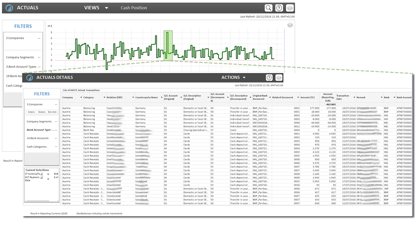Open settings gear in ACTUALS DETAILS bar
Screen dimensions: 419x225
[x=279, y=77]
